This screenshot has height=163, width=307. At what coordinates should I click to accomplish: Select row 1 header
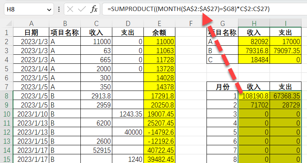pos(6,32)
